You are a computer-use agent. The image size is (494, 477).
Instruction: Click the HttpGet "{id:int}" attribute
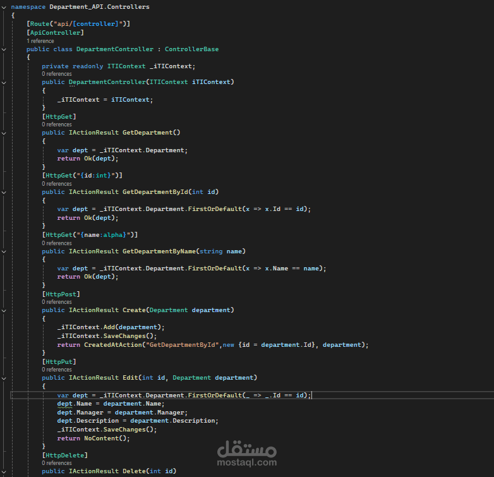point(82,175)
